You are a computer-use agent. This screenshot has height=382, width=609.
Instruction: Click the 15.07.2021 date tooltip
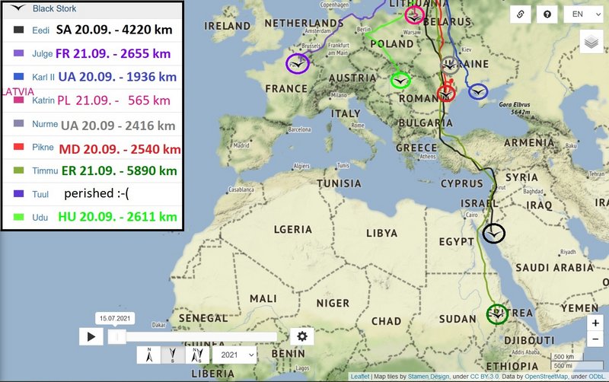[115, 318]
